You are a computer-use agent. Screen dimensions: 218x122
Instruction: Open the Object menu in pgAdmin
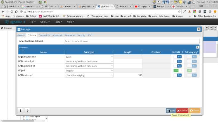coord(45,22)
